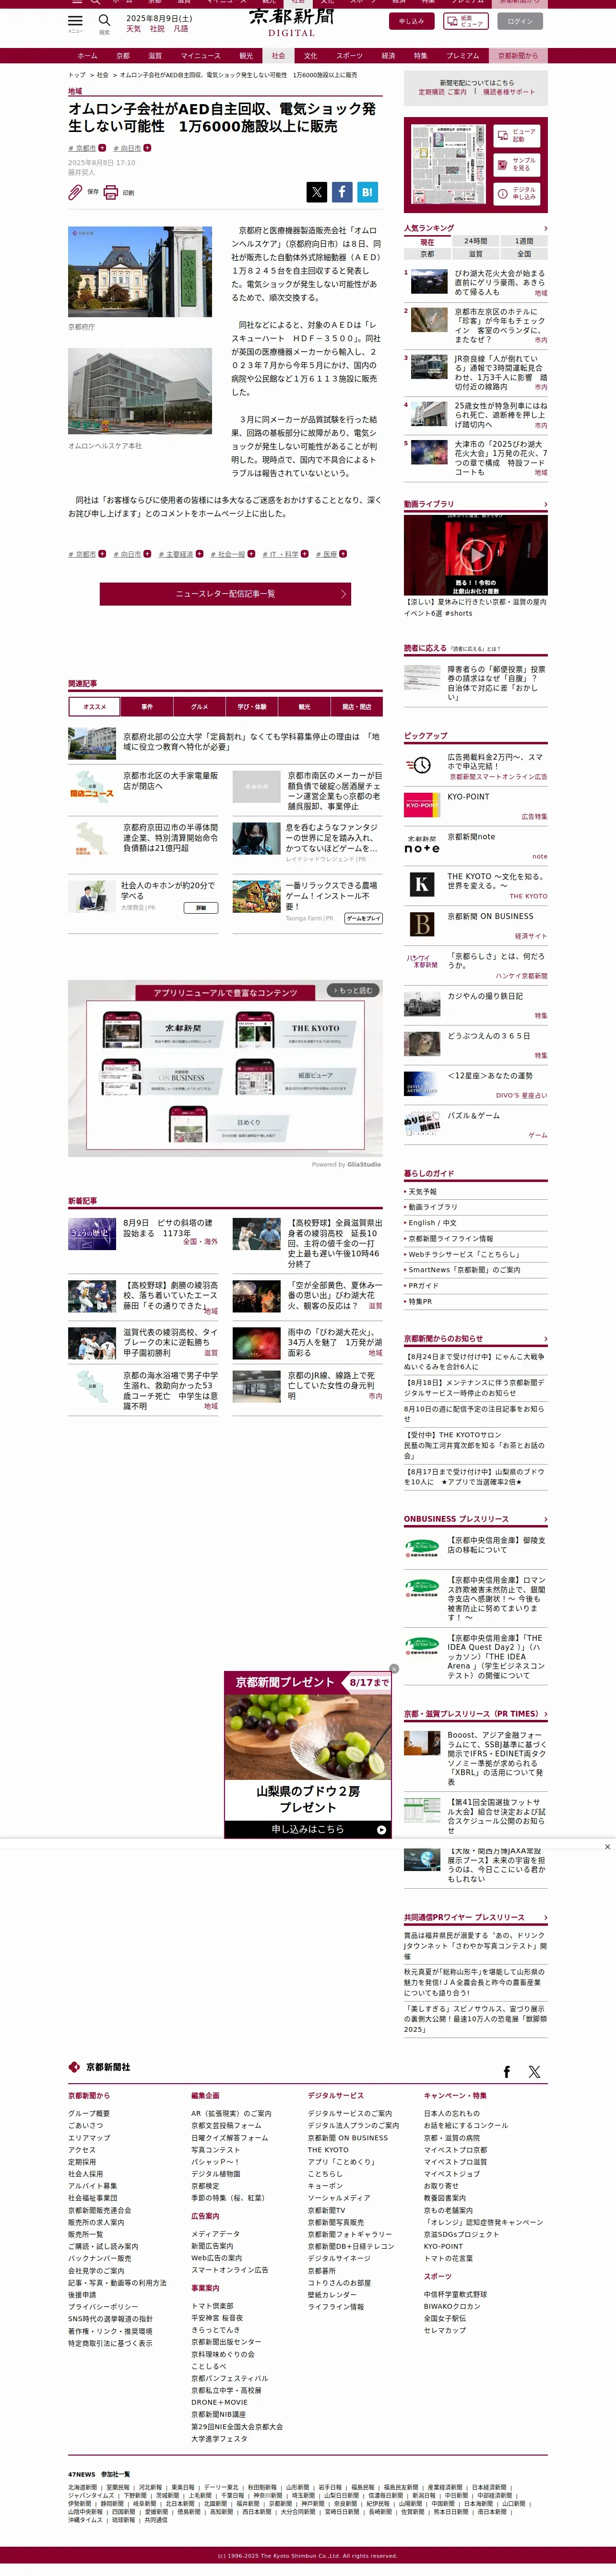
Task: Open 定期購読 ご案内 link
Action: tap(442, 92)
